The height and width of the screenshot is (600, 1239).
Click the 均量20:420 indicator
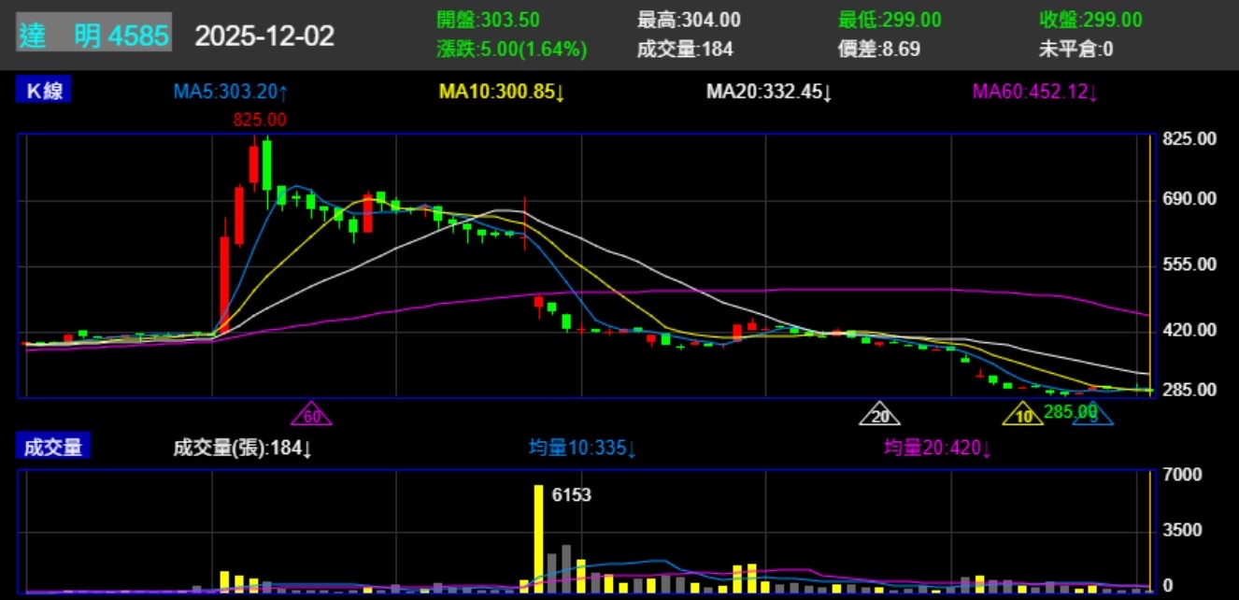[x=937, y=448]
